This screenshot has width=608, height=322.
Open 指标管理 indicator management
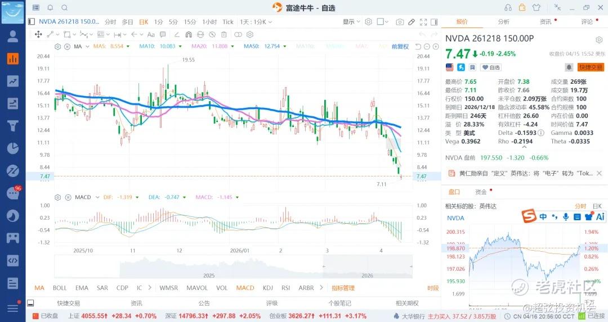click(343, 288)
